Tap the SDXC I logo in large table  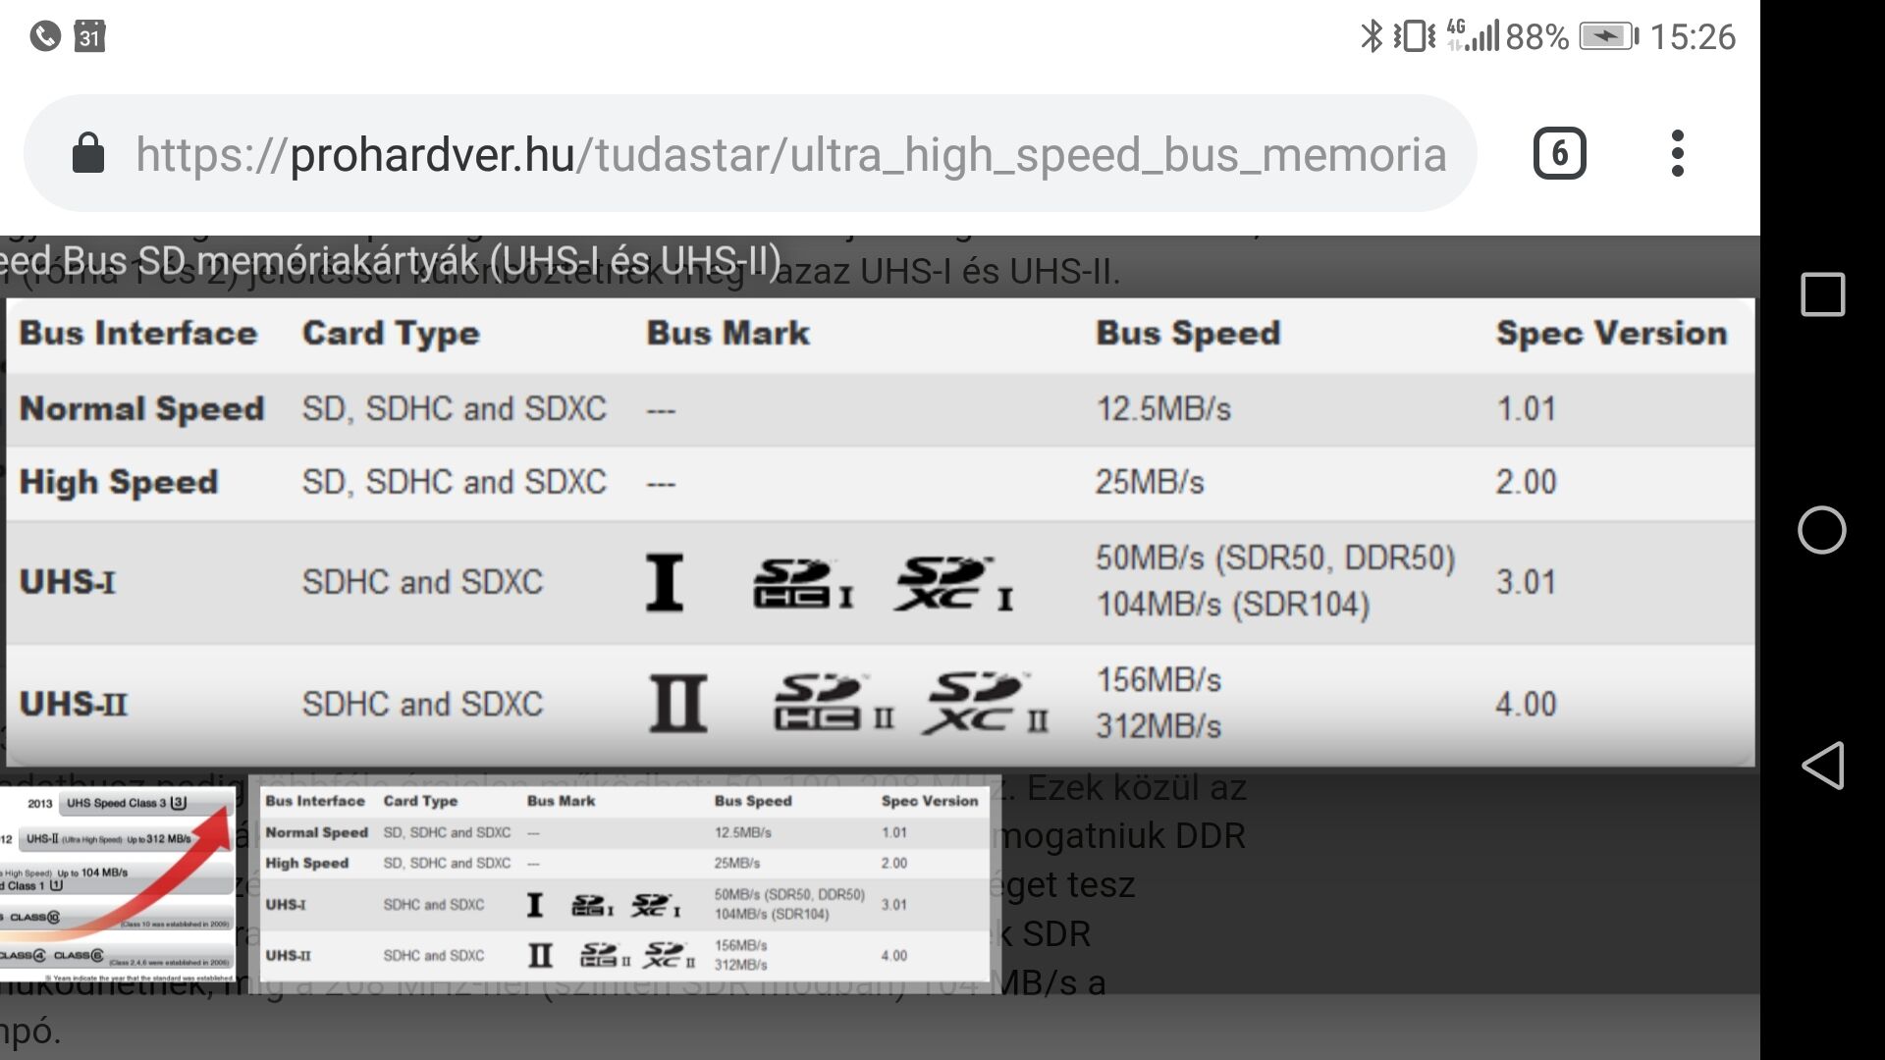tap(953, 583)
